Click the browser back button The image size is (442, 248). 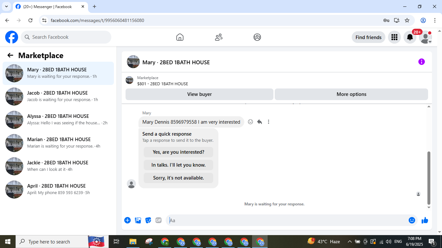(7, 20)
